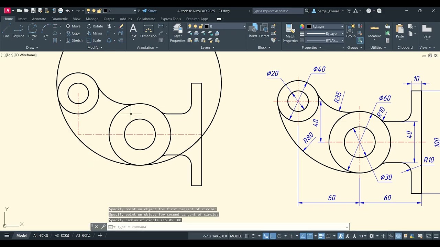Toggle snap mode in status bar
Viewport: 440px width, 247px height.
click(254, 236)
